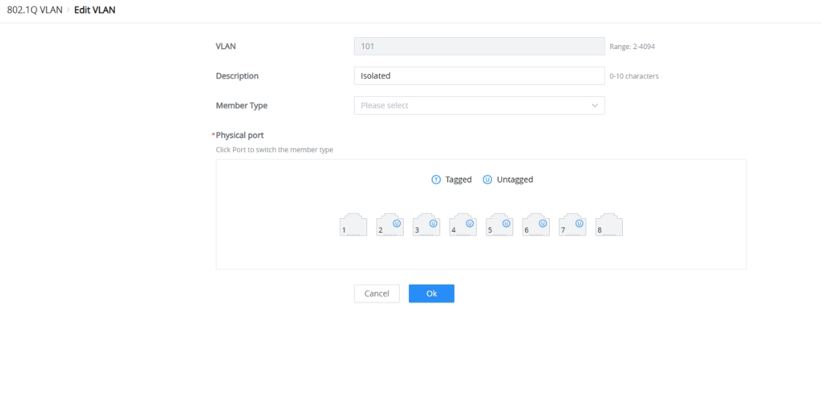Change port 7 untagged state

(572, 225)
